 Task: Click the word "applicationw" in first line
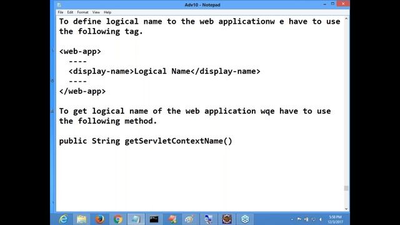(x=246, y=21)
